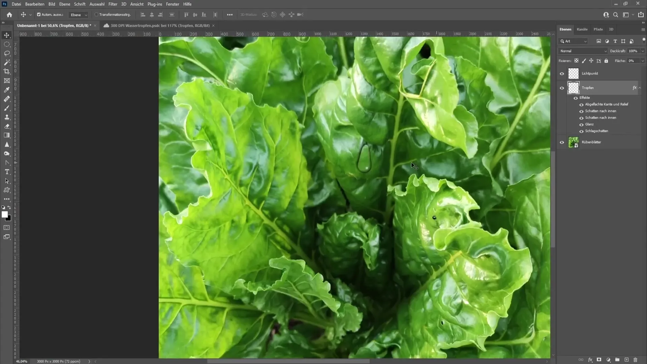
Task: Open layer style fx button at panel bottom
Action: pos(590,360)
